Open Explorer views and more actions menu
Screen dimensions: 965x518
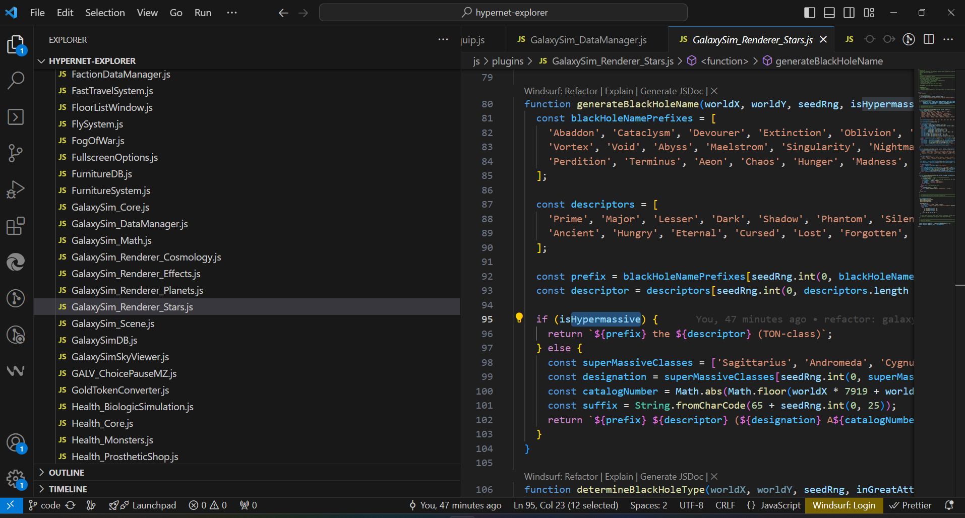point(443,39)
